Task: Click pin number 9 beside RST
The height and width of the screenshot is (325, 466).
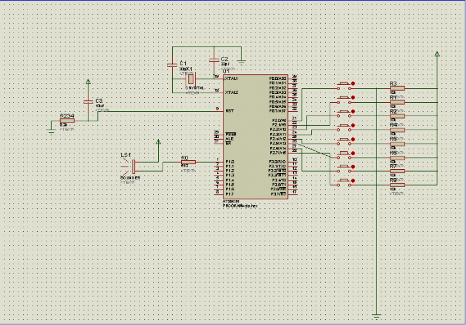Action: (x=218, y=109)
